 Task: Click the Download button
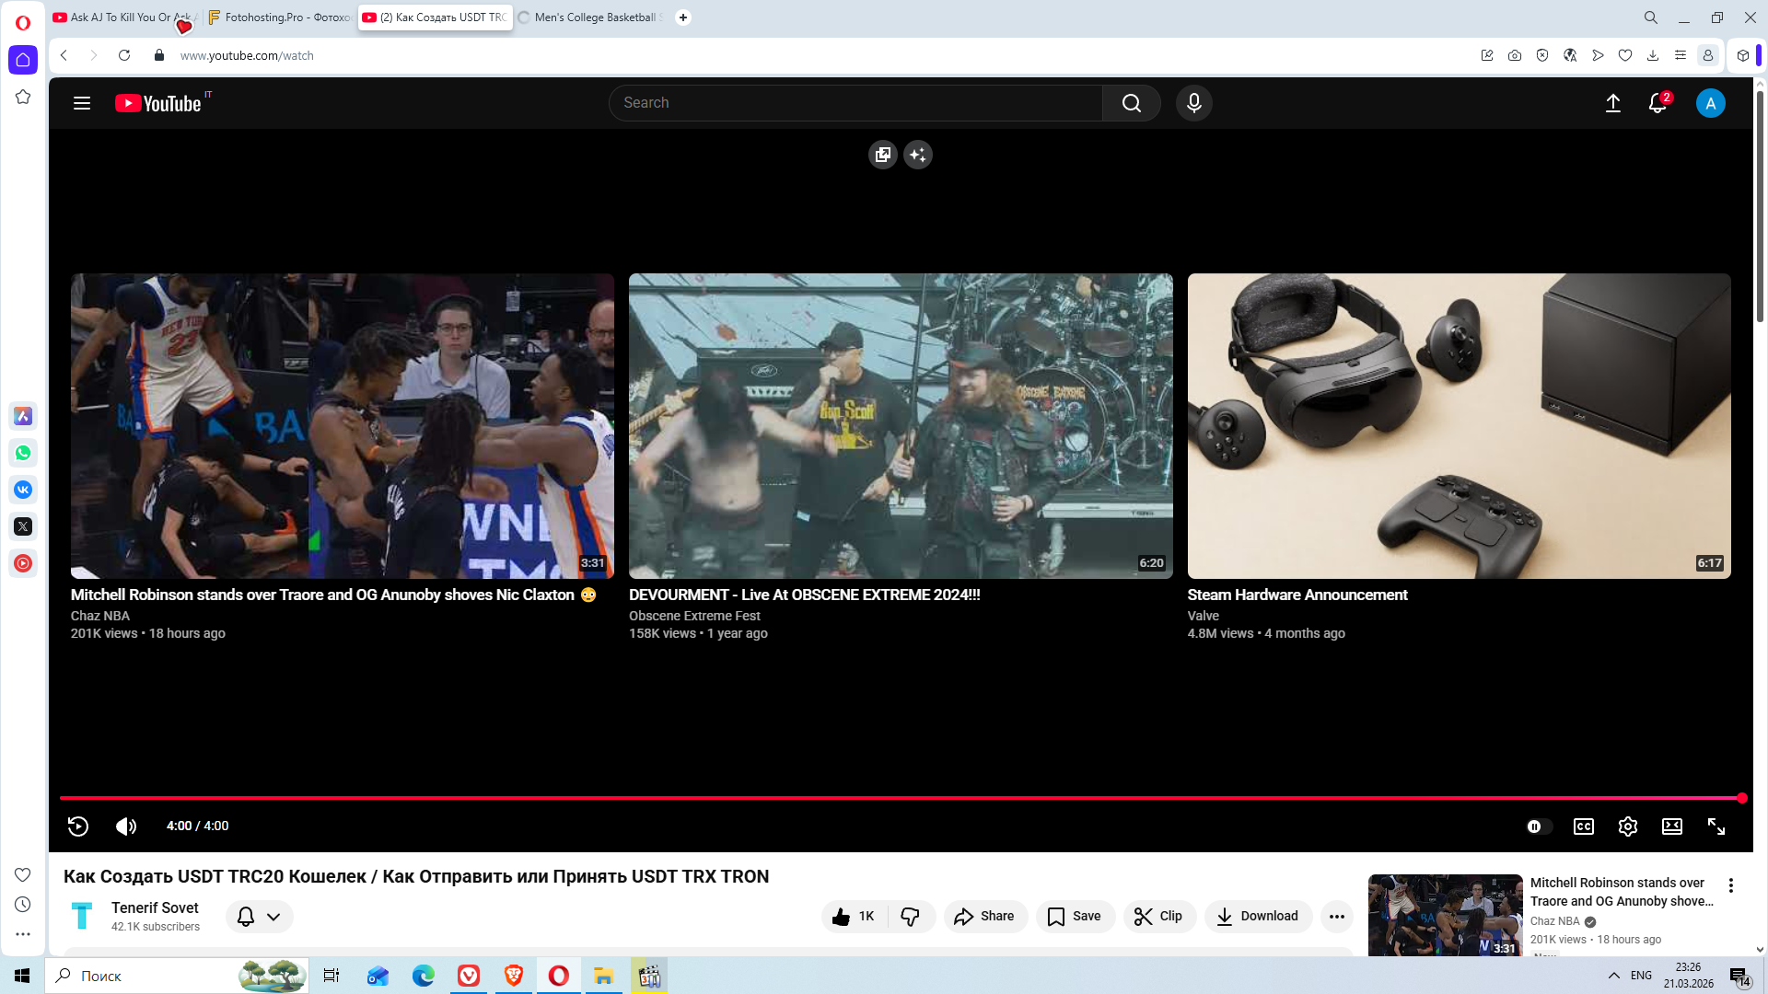(1258, 917)
